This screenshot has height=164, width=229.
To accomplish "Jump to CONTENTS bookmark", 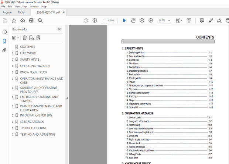I will (x=28, y=47).
